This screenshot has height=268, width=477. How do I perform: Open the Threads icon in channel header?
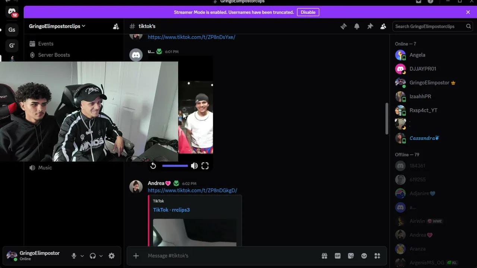pos(344,26)
